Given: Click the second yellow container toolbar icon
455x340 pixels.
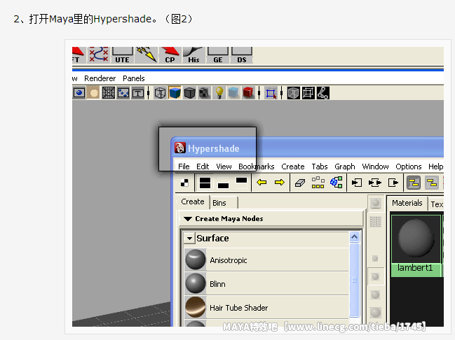Looking at the screenshot, I should (432, 183).
